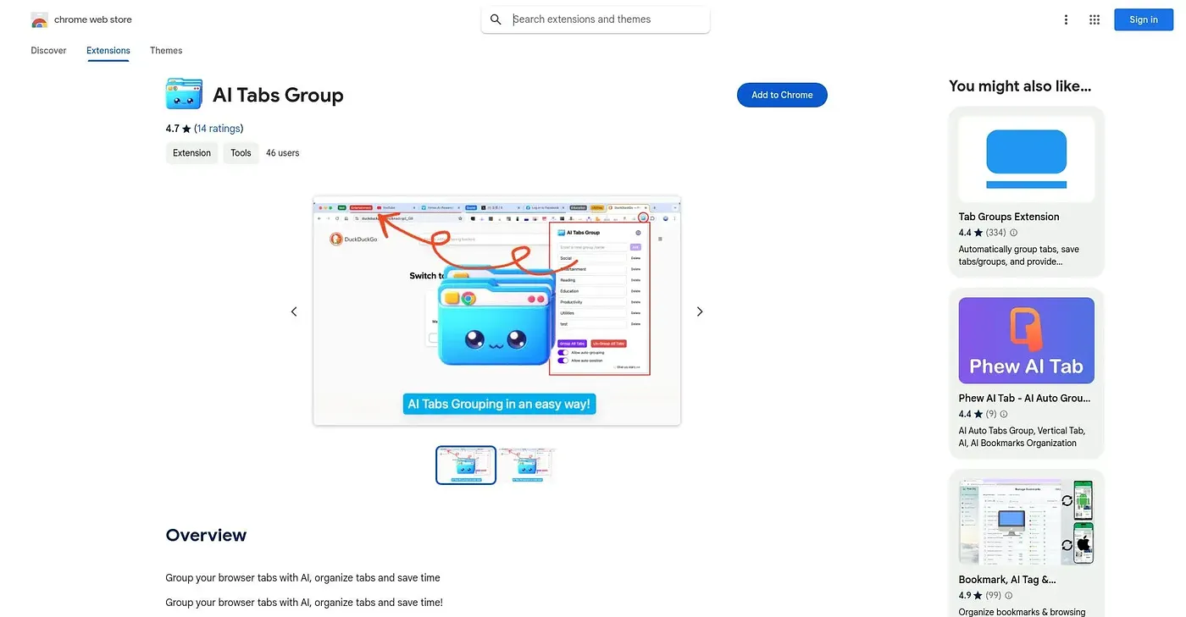Viewport: 1186px width, 617px height.
Task: Go to the Themes tab
Action: coord(166,51)
